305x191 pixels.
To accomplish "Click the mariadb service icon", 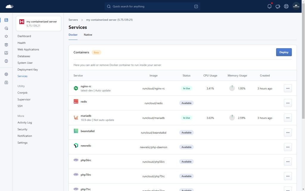I will [x=76, y=118].
